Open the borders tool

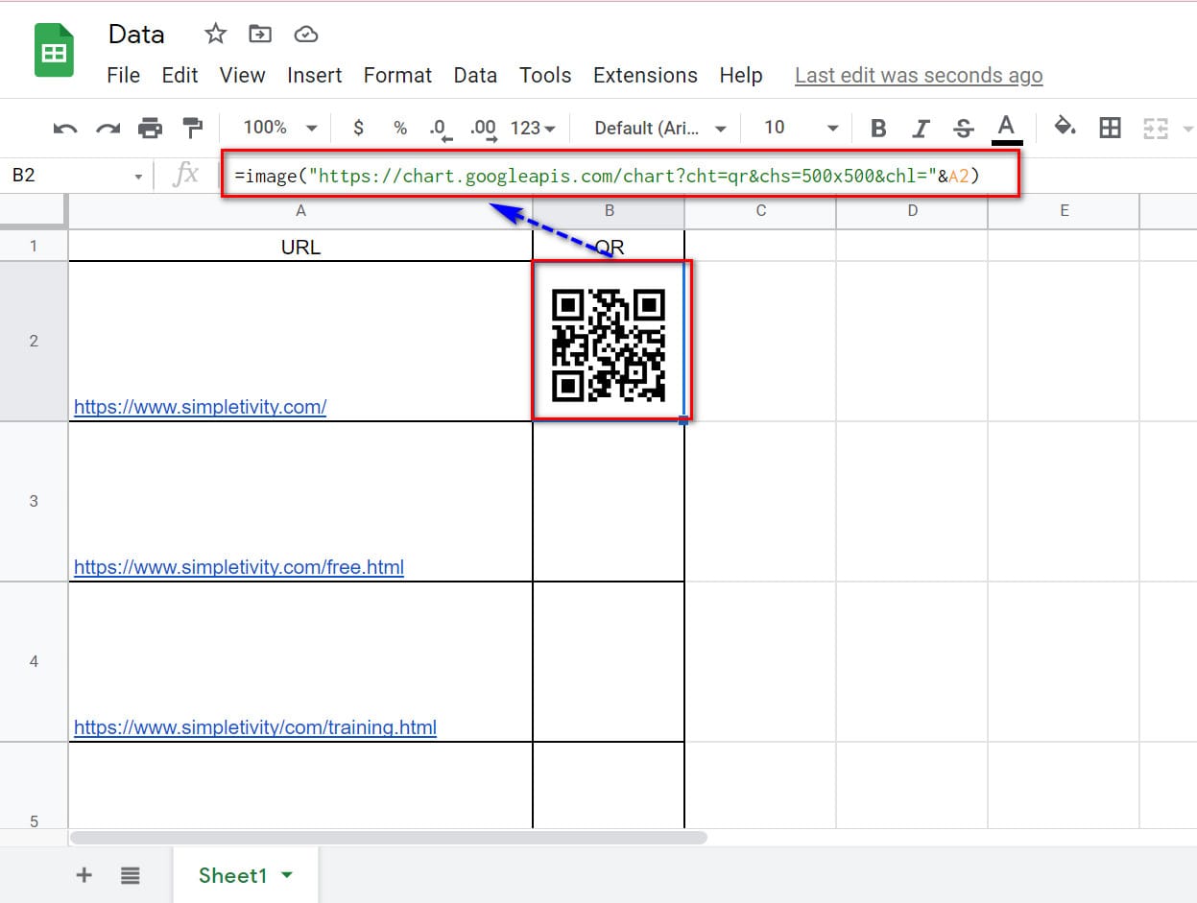[x=1110, y=128]
